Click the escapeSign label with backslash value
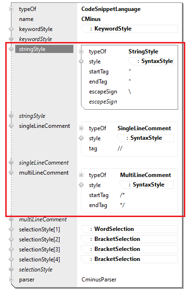Viewport: 191px width, 291px height. [103, 92]
